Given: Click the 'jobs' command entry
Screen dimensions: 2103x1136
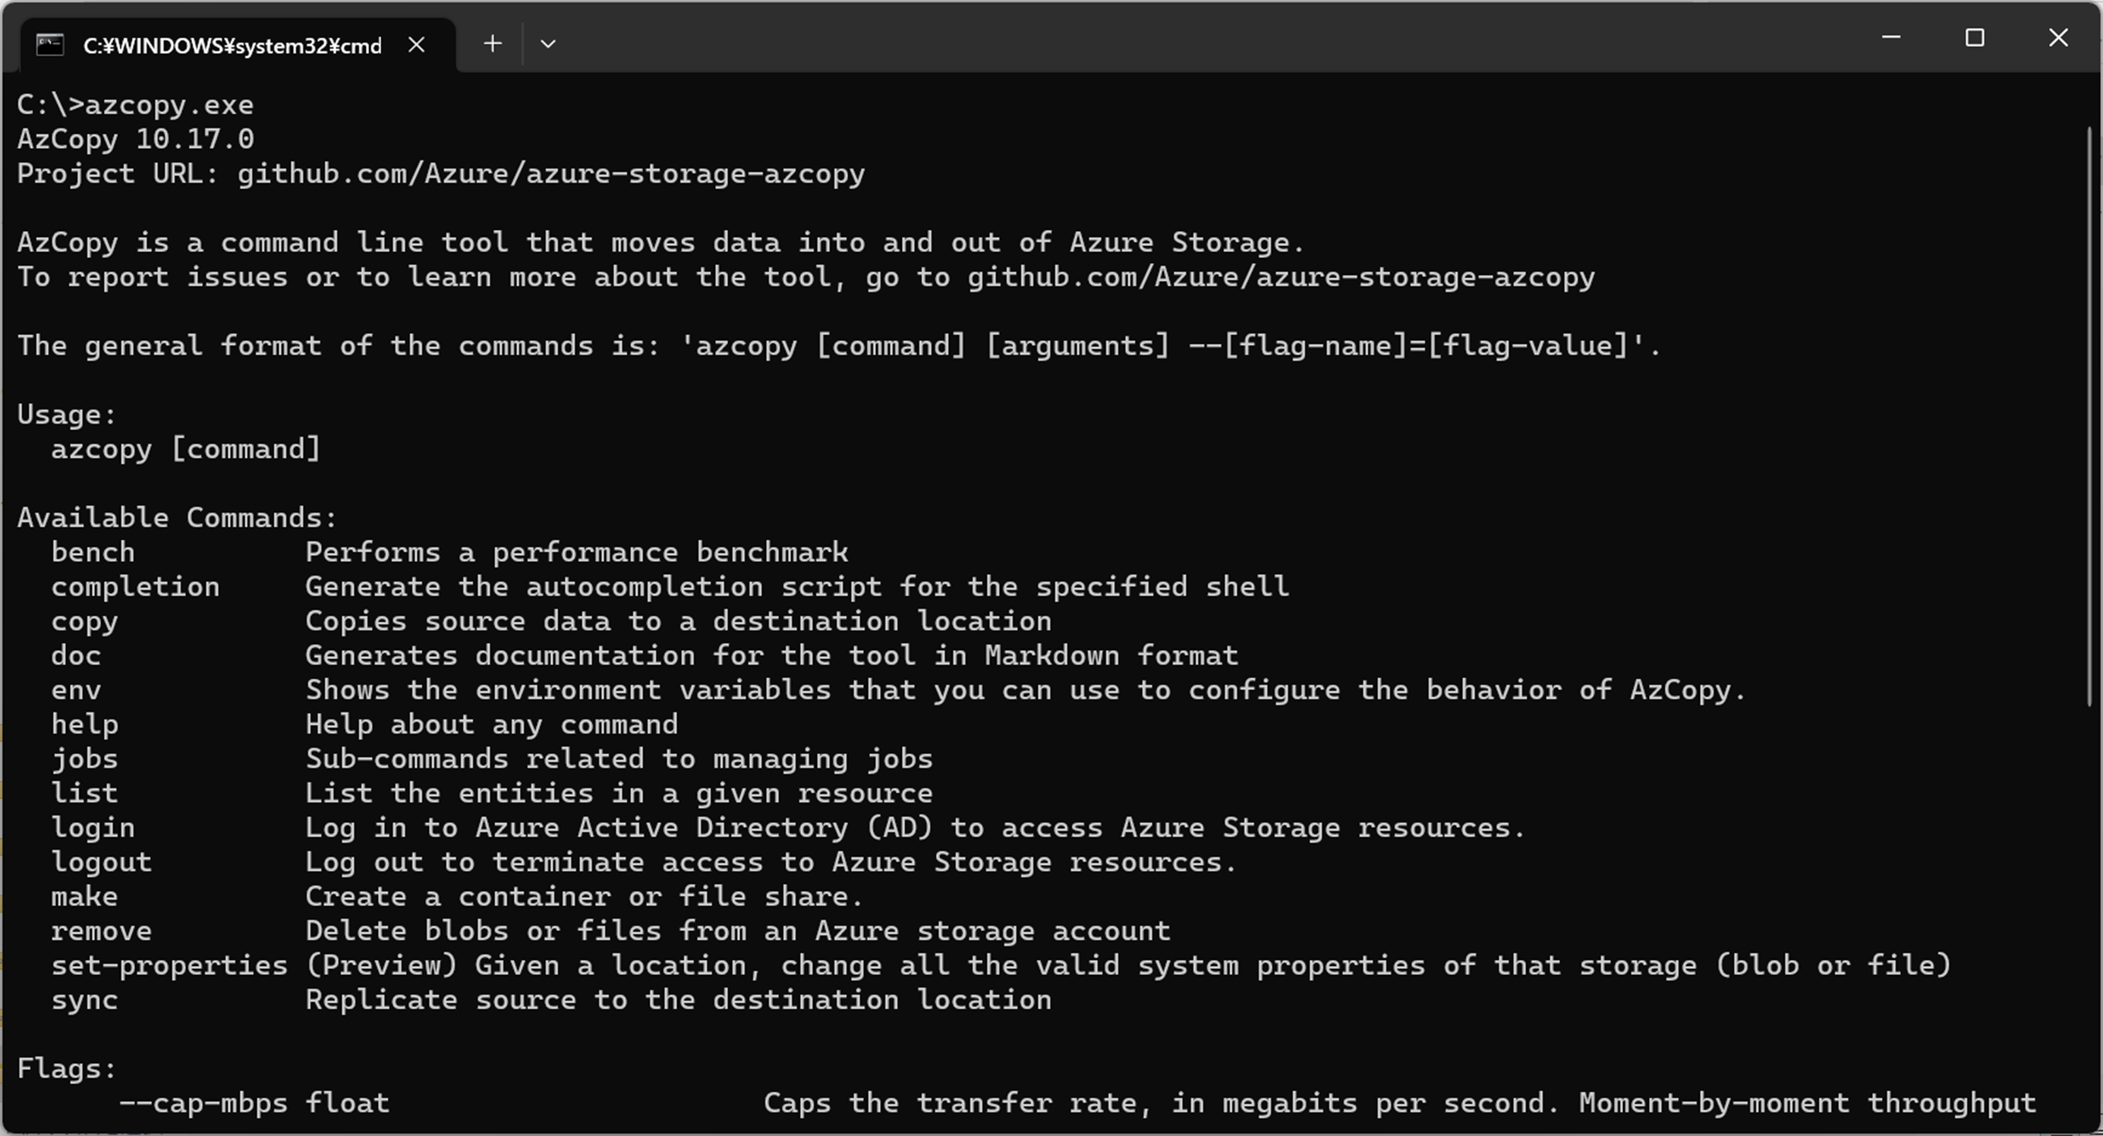Looking at the screenshot, I should 84,758.
